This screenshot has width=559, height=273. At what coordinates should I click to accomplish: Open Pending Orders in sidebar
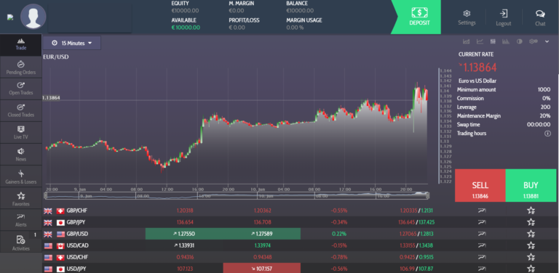pyautogui.click(x=21, y=68)
